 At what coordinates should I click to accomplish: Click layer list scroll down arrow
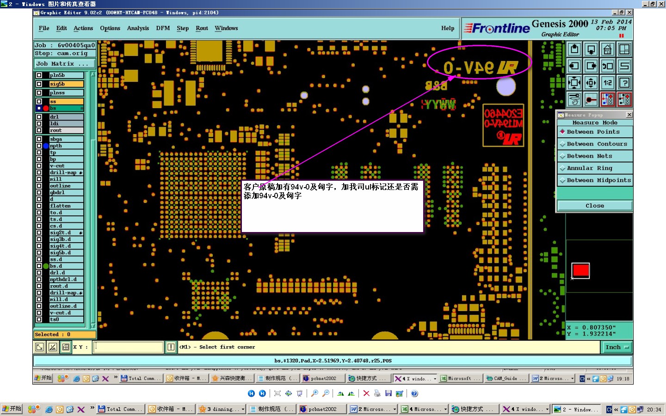click(93, 325)
